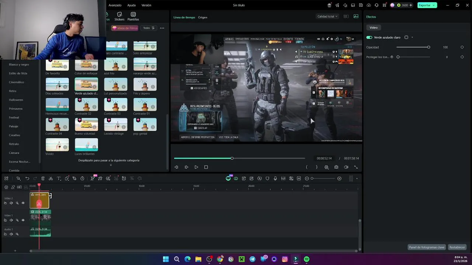Click the undo arrow in timeline toolbar
Image resolution: width=472 pixels, height=265 pixels.
coord(27,179)
